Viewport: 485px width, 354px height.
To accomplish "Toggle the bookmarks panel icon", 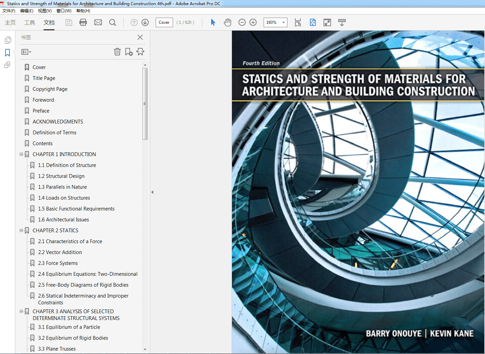I will pos(7,53).
